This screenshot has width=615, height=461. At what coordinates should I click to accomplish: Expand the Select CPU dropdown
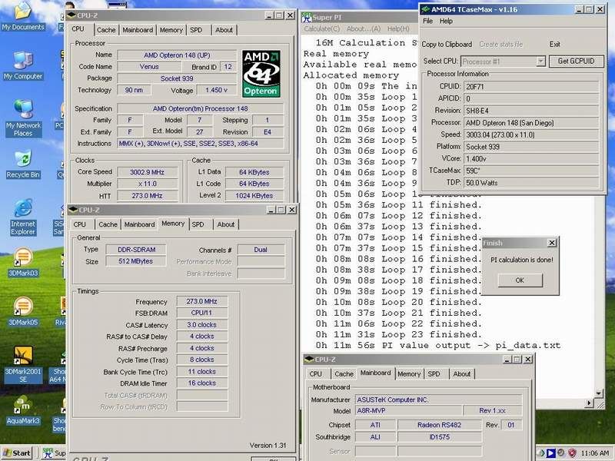point(540,61)
